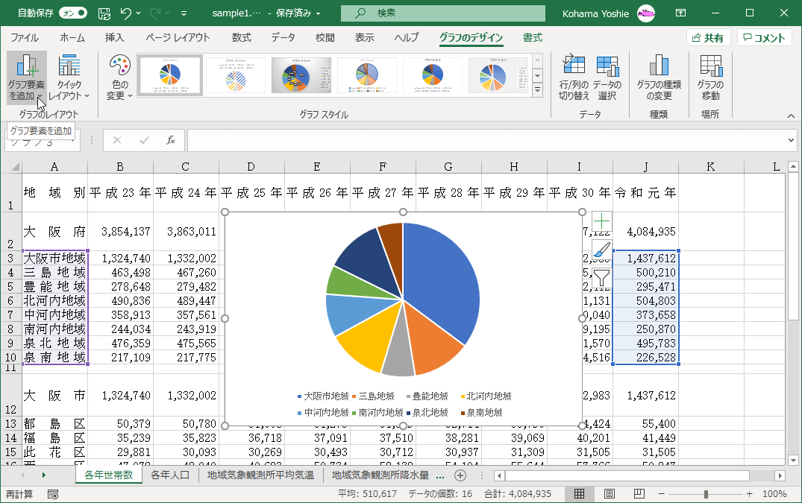This screenshot has height=503, width=802.
Task: Click the formula bar cancel X icon
Action: point(116,140)
